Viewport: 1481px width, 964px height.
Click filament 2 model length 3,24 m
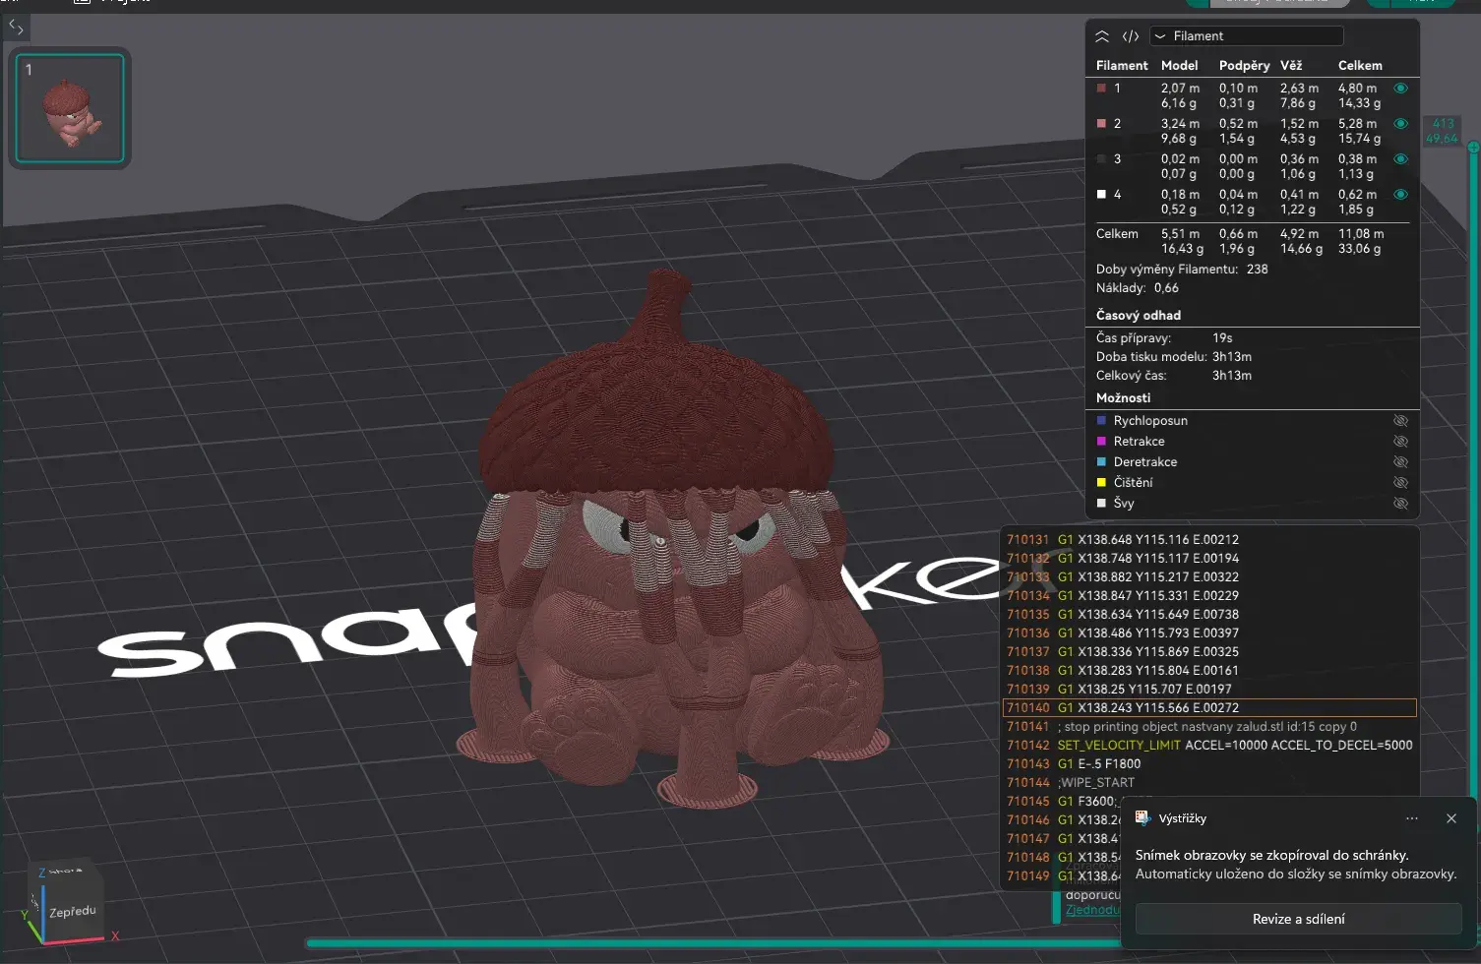point(1180,124)
